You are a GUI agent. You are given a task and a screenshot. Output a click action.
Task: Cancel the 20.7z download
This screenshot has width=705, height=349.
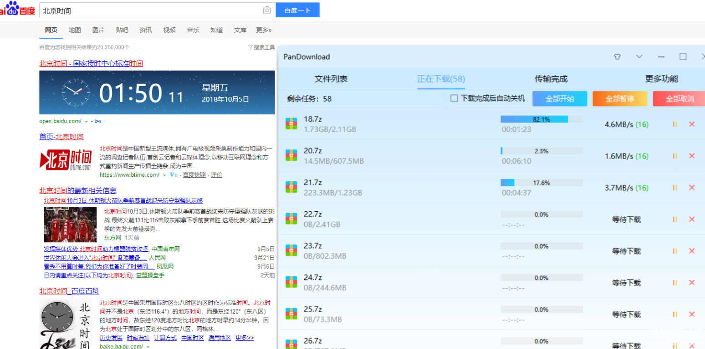point(692,156)
